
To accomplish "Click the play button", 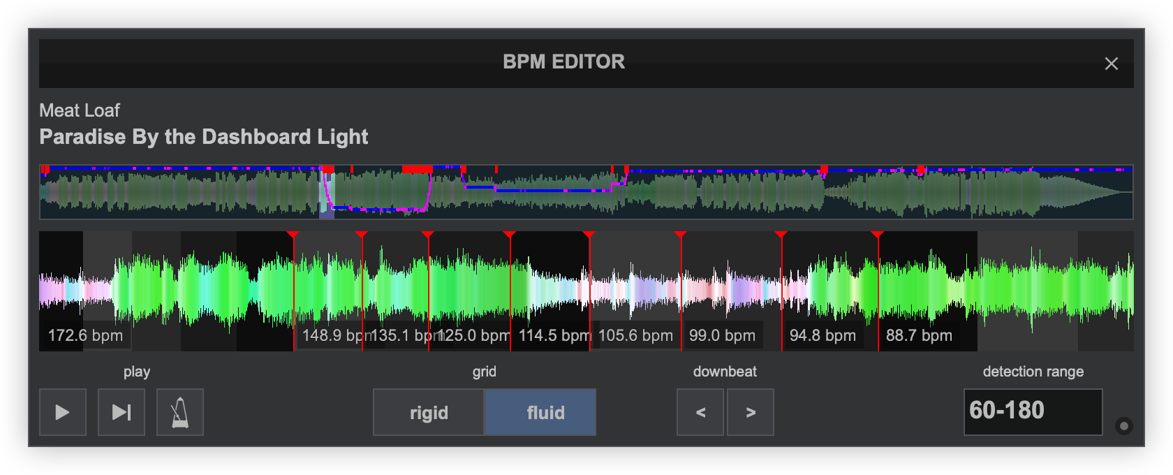I will point(62,412).
